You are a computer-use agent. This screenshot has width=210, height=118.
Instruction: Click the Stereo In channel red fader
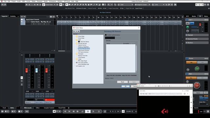click(27, 70)
